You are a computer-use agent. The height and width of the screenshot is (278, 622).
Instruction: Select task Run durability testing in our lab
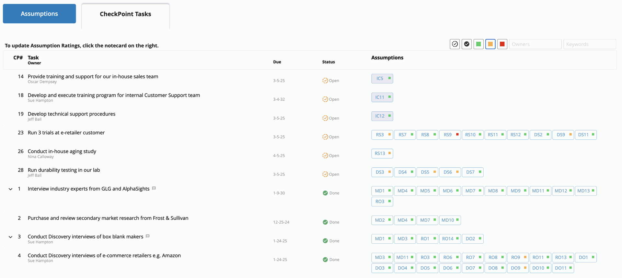tap(64, 170)
